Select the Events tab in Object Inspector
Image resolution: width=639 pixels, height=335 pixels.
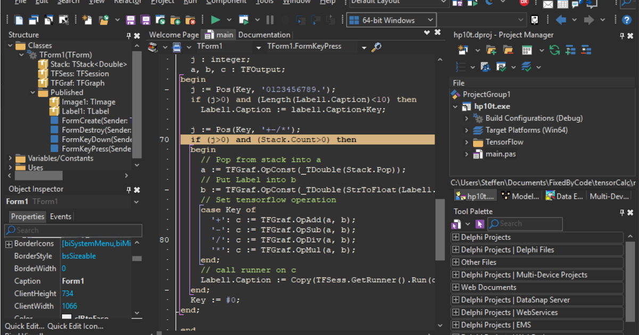click(60, 216)
